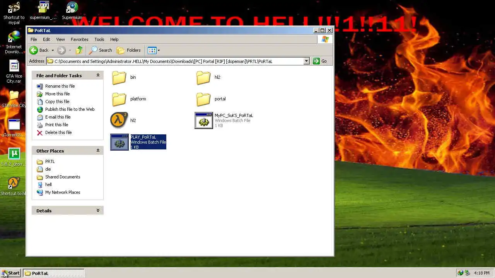Select the platform folder icon

[119, 99]
